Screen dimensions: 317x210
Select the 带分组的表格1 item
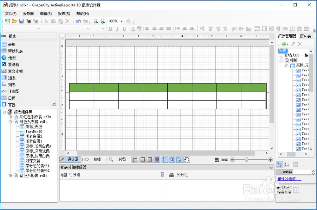pos(37,166)
